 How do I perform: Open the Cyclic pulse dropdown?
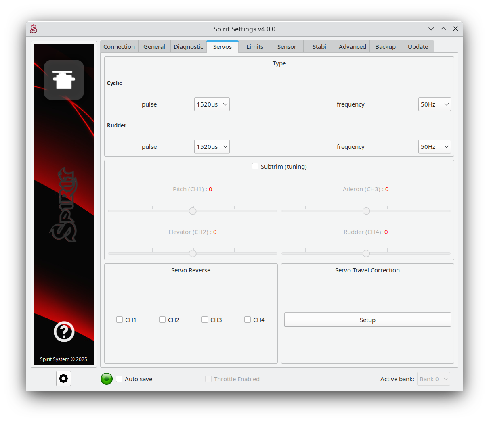click(212, 104)
